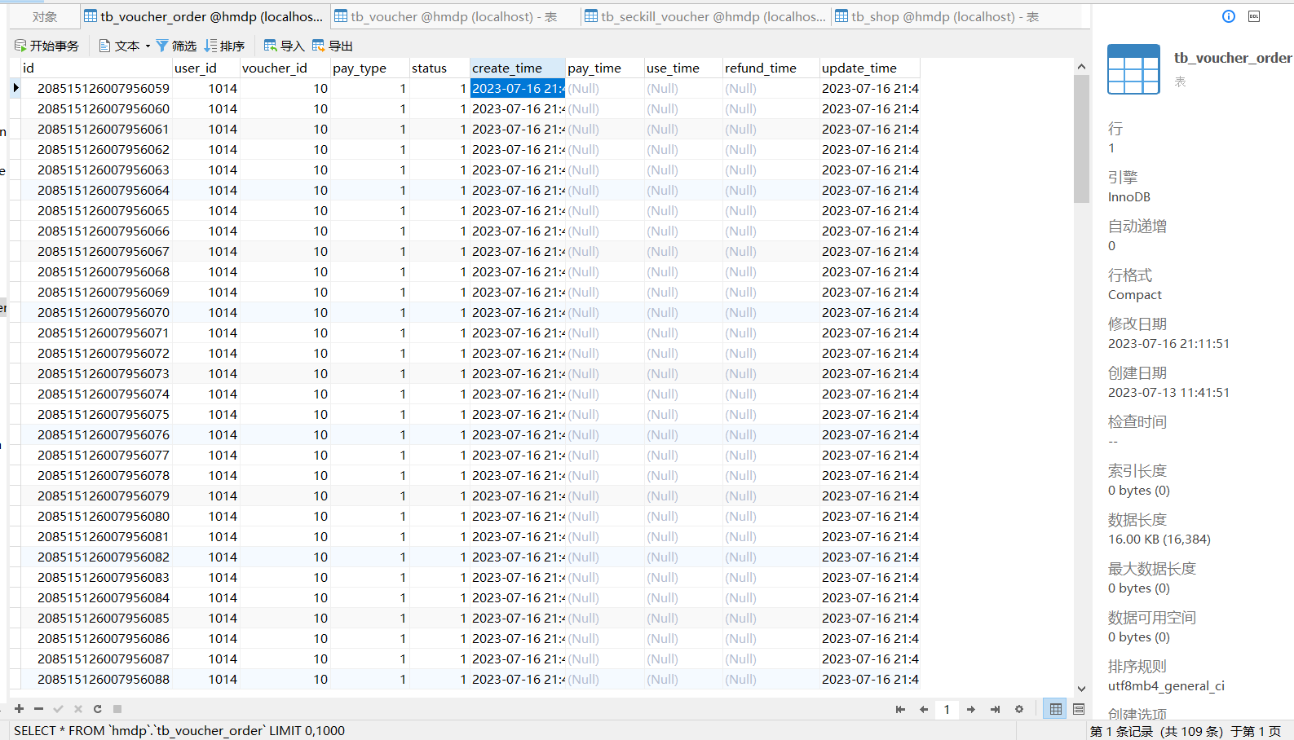Click the scrollbar down arrow
Image resolution: width=1294 pixels, height=740 pixels.
point(1081,689)
